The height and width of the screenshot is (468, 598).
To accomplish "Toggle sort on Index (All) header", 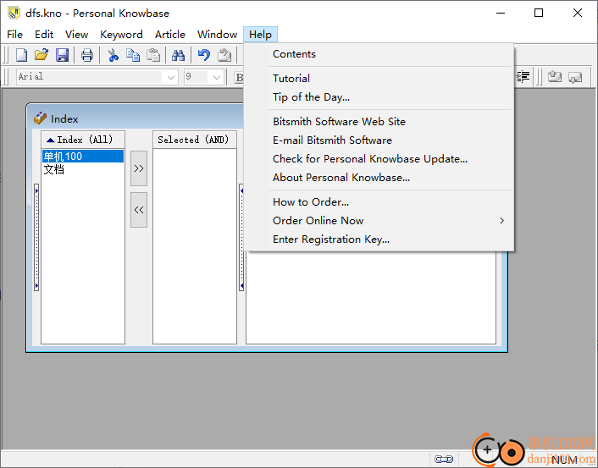I will pyautogui.click(x=83, y=140).
